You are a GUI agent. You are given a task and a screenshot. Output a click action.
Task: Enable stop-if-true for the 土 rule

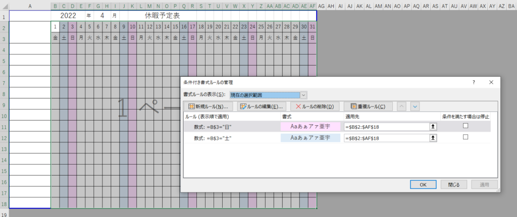pyautogui.click(x=466, y=137)
